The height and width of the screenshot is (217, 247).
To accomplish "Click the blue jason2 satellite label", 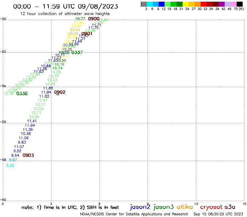I will (140, 207).
